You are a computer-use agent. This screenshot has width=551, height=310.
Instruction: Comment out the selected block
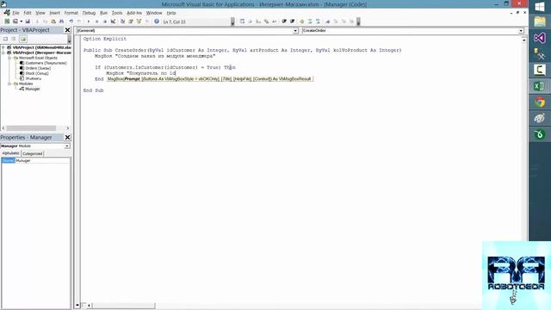pos(310,22)
